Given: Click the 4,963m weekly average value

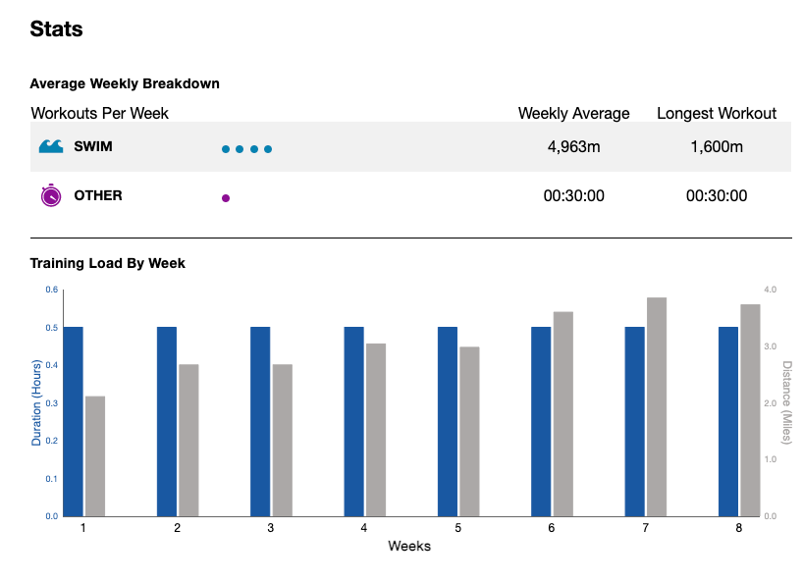Looking at the screenshot, I should [x=573, y=147].
